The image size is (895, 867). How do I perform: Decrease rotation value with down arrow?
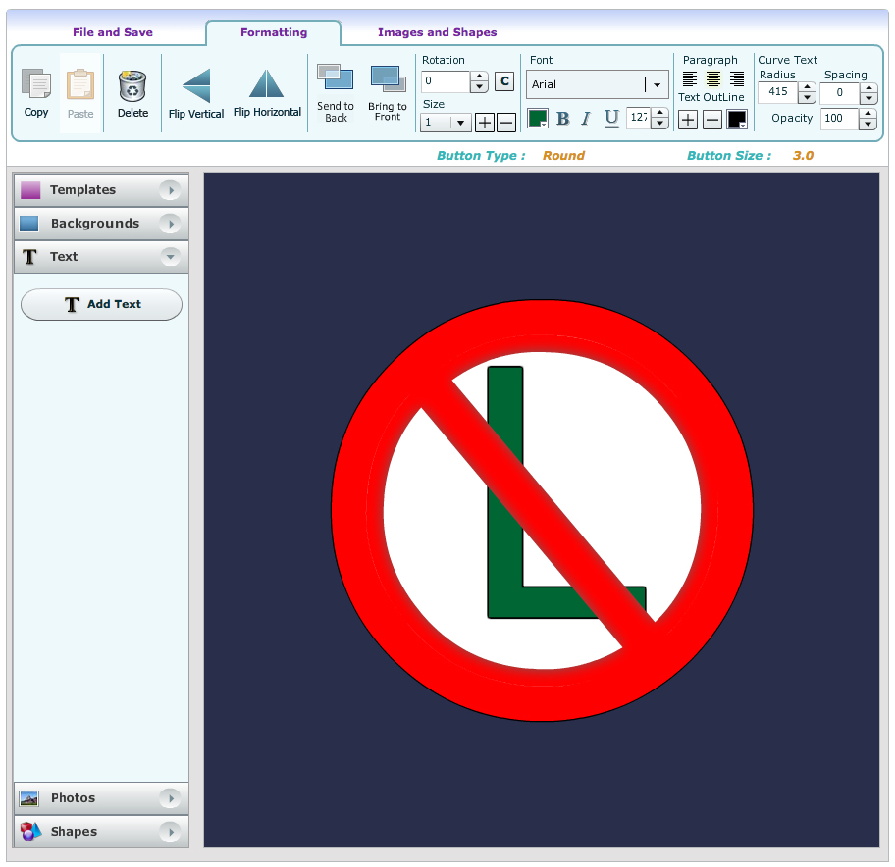[480, 87]
